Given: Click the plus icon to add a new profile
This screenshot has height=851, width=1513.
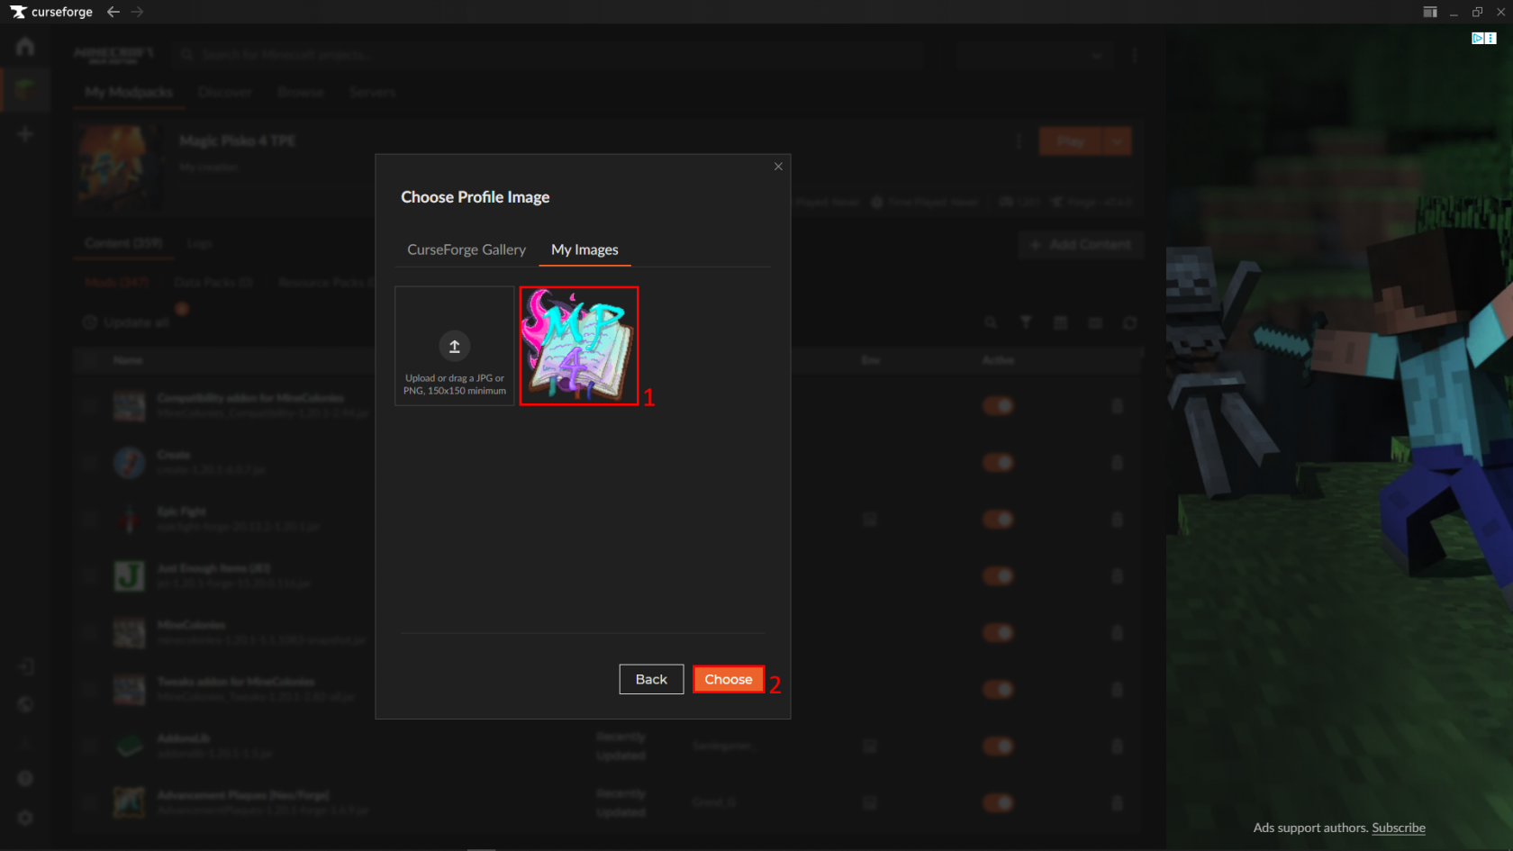Looking at the screenshot, I should click(x=24, y=133).
